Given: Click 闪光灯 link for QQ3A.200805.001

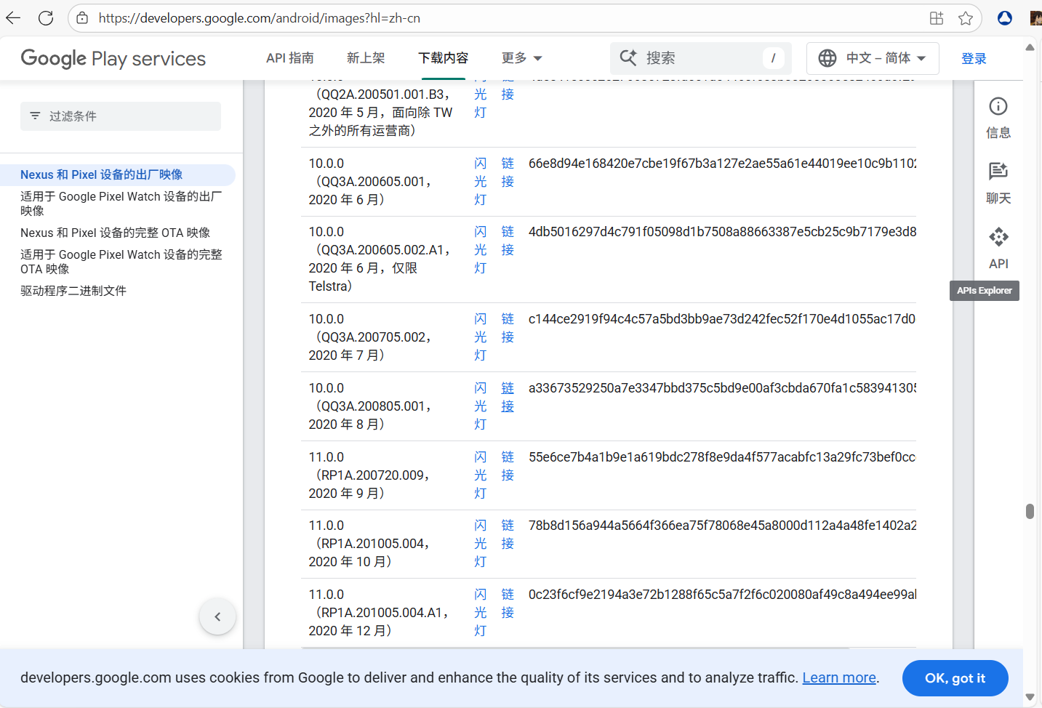Looking at the screenshot, I should 480,406.
